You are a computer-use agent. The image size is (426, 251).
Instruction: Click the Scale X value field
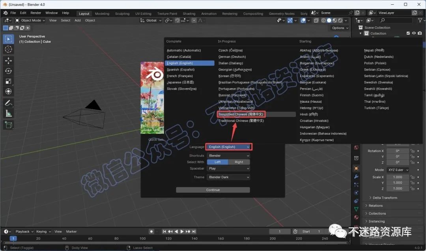[398, 177]
